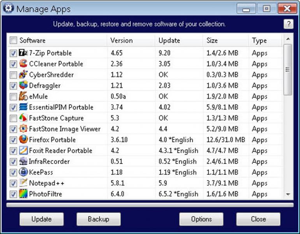Click the Backup button
300x234 pixels.
pos(99,219)
